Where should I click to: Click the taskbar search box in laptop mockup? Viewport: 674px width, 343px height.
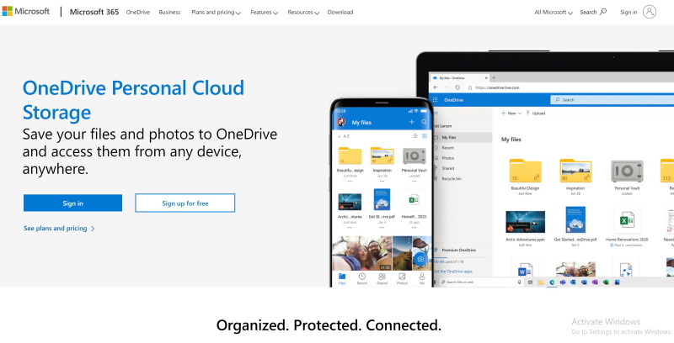click(480, 282)
